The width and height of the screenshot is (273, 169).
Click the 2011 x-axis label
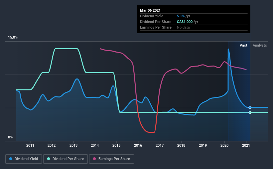(30, 145)
